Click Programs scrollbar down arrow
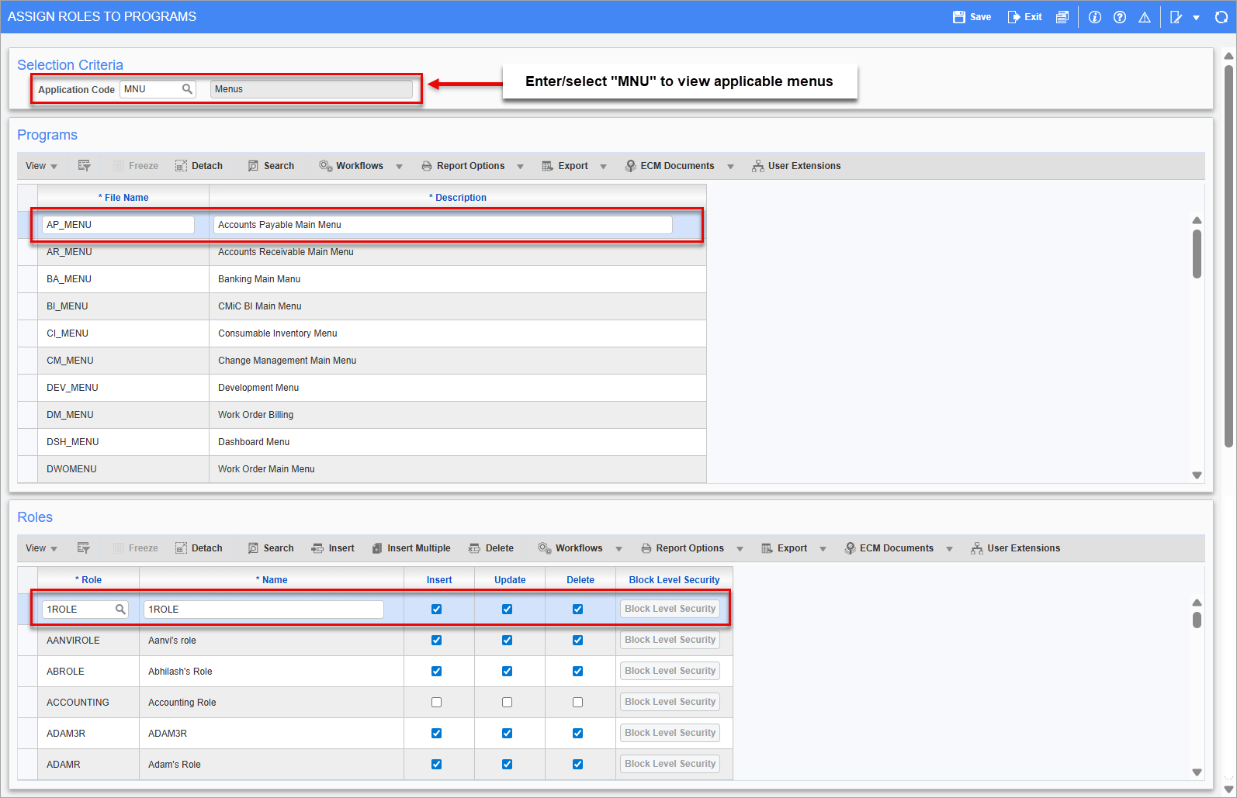This screenshot has width=1237, height=798. click(1197, 475)
